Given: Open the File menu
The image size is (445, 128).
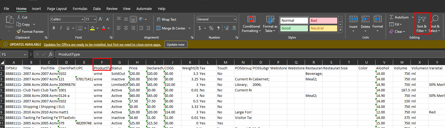Looking at the screenshot, I should click(6, 9).
